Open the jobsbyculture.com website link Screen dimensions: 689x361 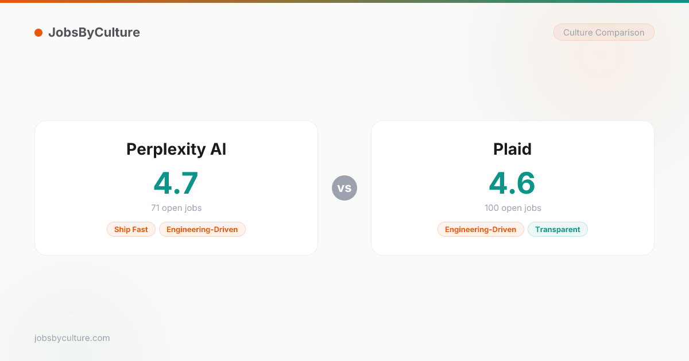click(x=72, y=338)
